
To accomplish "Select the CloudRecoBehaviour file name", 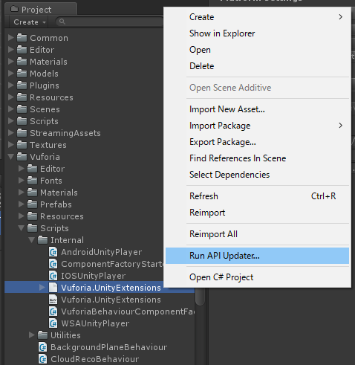I will coord(95,359).
